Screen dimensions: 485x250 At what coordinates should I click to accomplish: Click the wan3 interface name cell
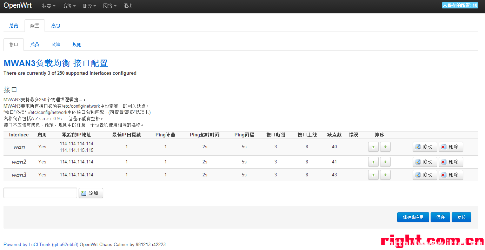pos(19,175)
